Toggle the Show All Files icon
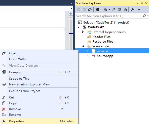149x124 pixels. [125, 10]
